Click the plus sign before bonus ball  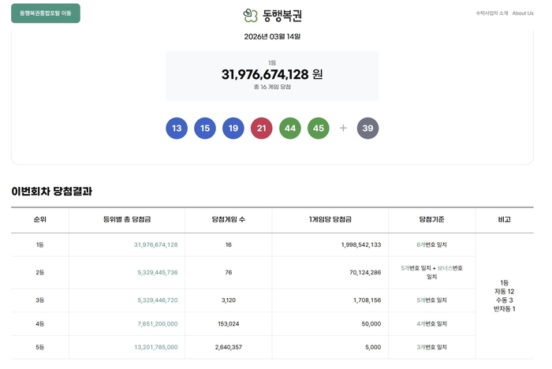(343, 129)
